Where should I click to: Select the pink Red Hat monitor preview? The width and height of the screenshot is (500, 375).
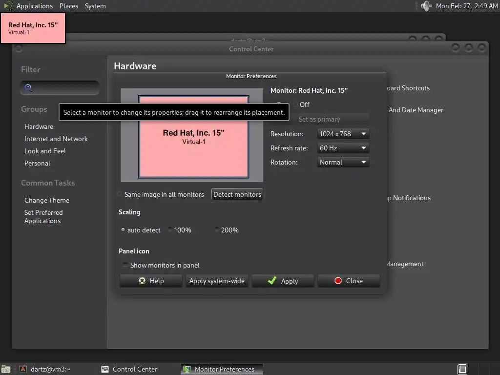click(x=193, y=137)
